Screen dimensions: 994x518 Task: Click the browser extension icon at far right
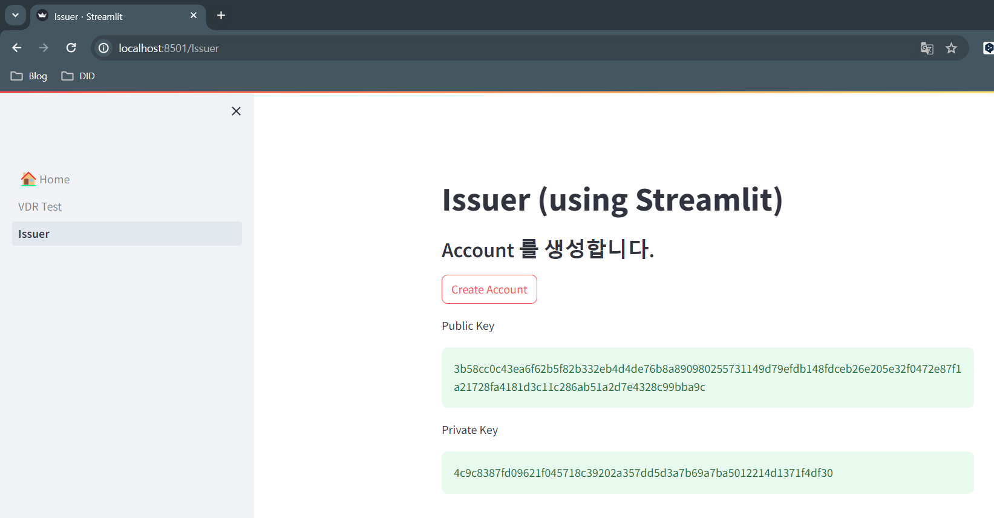coord(989,48)
